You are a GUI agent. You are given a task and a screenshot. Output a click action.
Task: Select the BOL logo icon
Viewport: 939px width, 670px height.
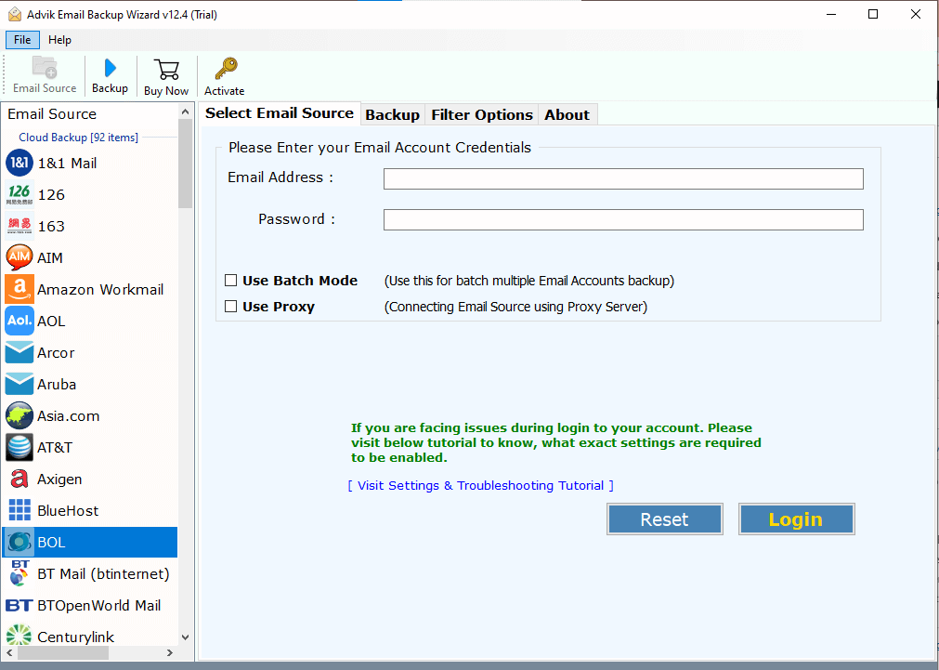tap(20, 543)
